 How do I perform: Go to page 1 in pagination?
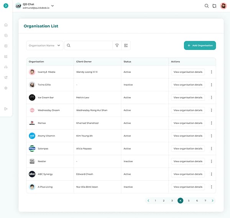click(155, 200)
